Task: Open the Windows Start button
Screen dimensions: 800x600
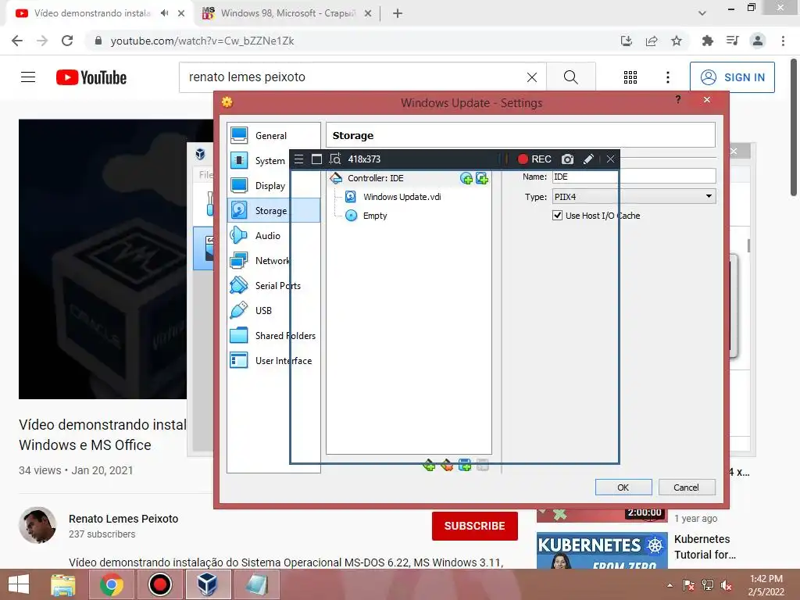Action: (x=19, y=584)
